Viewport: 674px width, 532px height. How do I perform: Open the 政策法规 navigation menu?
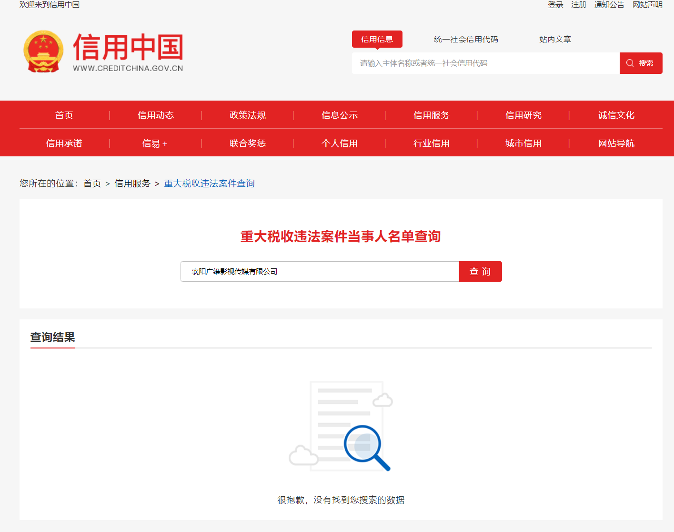point(248,115)
